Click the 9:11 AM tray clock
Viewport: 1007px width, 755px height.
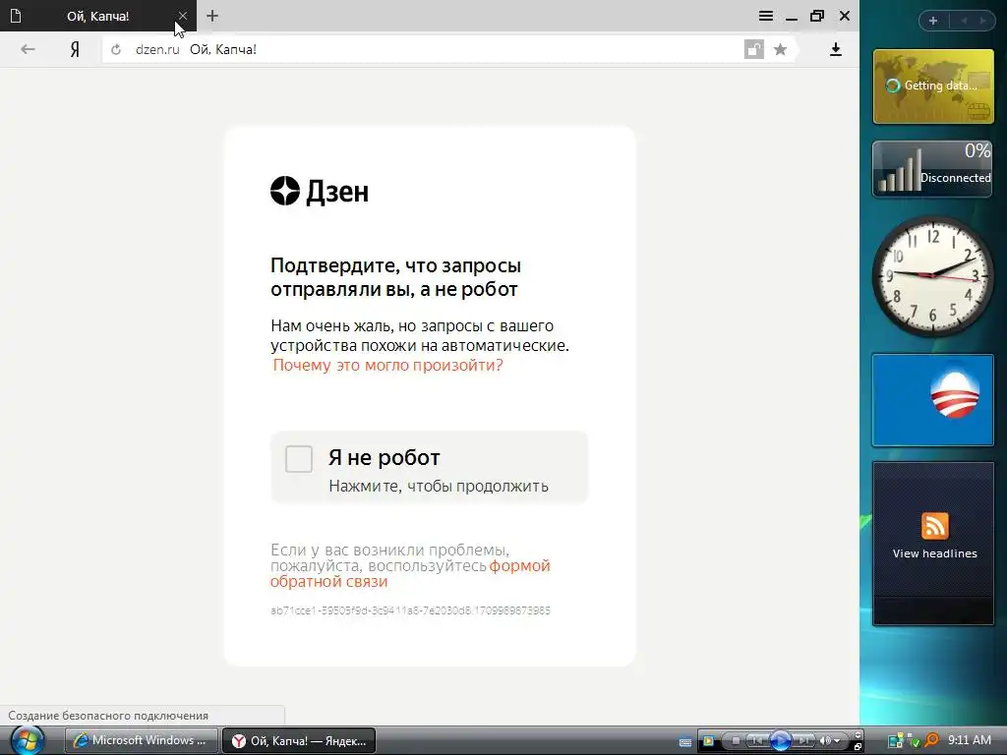click(x=970, y=740)
